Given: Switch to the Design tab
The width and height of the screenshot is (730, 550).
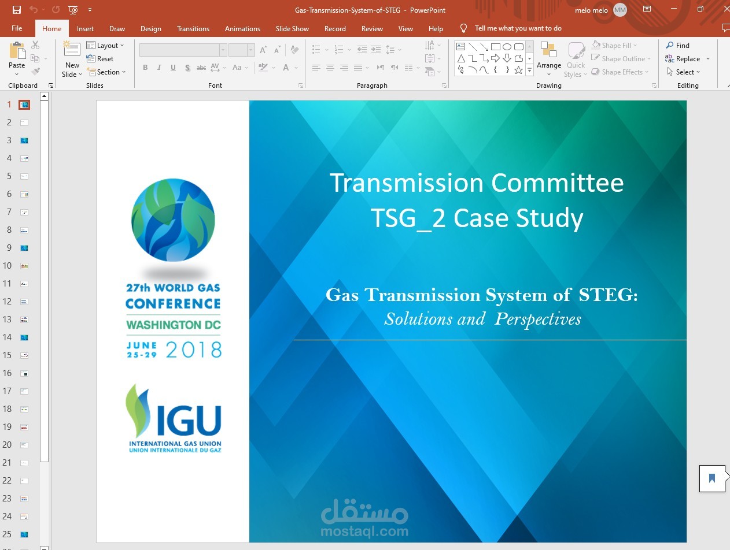Looking at the screenshot, I should (151, 28).
